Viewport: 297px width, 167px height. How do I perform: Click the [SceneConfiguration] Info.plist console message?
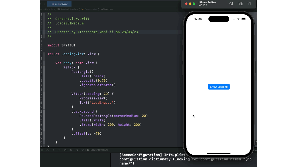152,155
